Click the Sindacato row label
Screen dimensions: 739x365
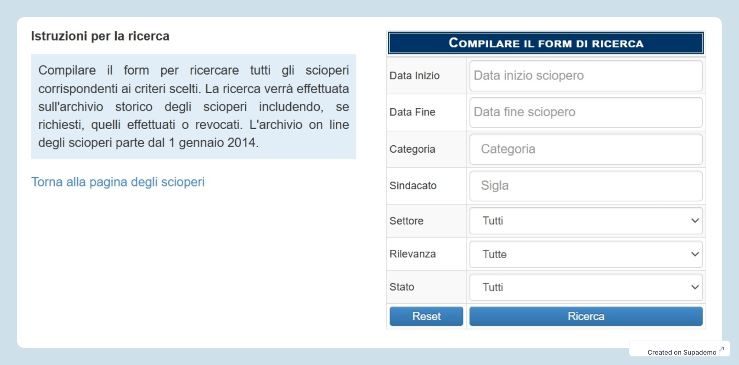click(x=413, y=185)
